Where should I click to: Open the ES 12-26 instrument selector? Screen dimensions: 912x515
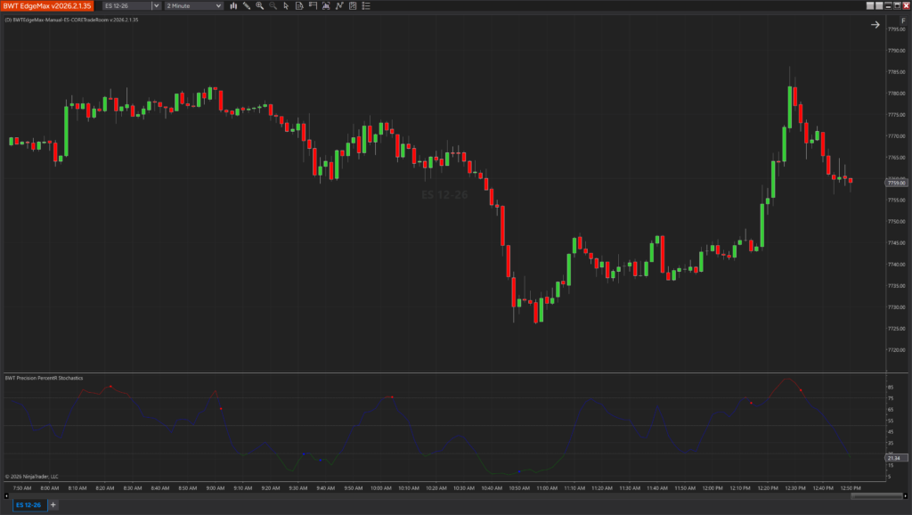[127, 6]
